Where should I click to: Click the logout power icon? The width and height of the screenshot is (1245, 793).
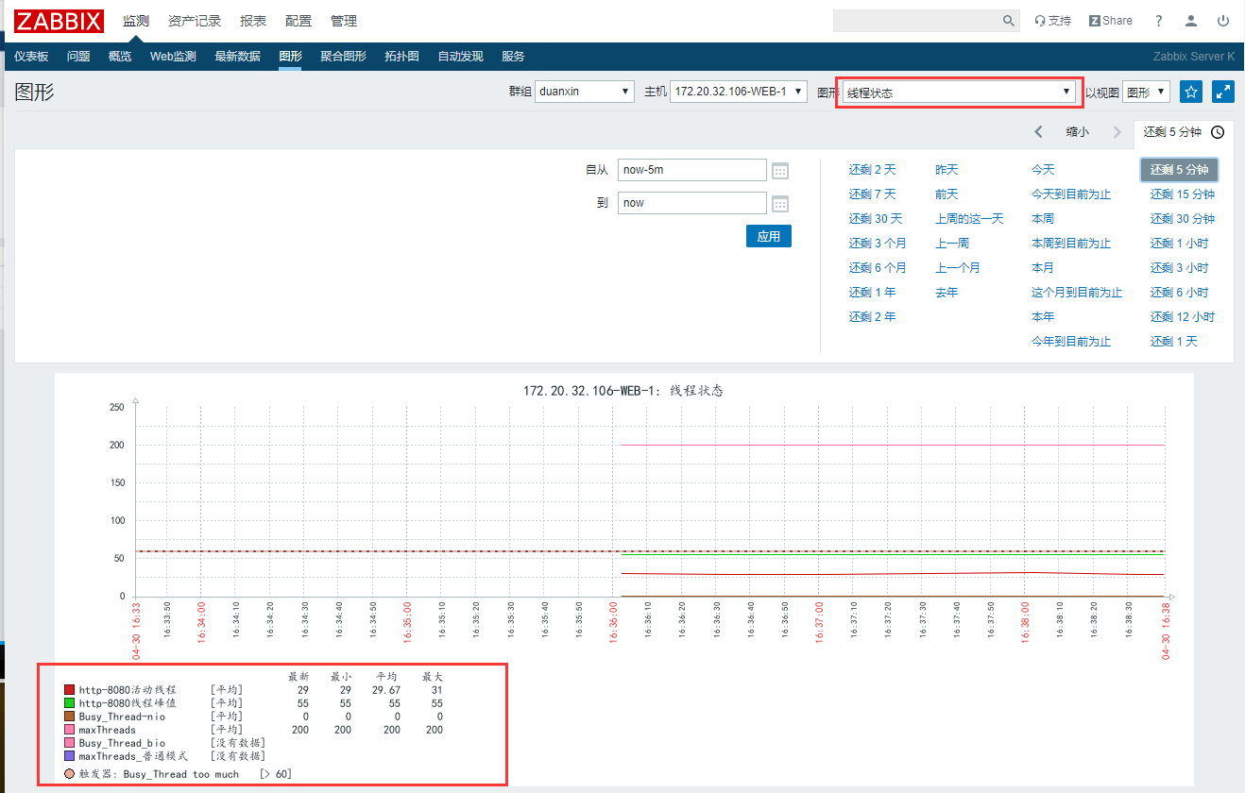point(1222,21)
